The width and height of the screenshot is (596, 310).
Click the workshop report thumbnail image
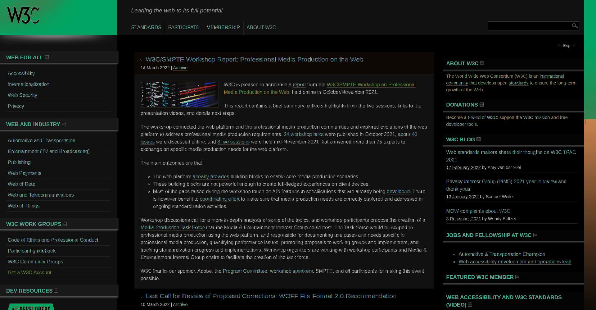pyautogui.click(x=180, y=94)
